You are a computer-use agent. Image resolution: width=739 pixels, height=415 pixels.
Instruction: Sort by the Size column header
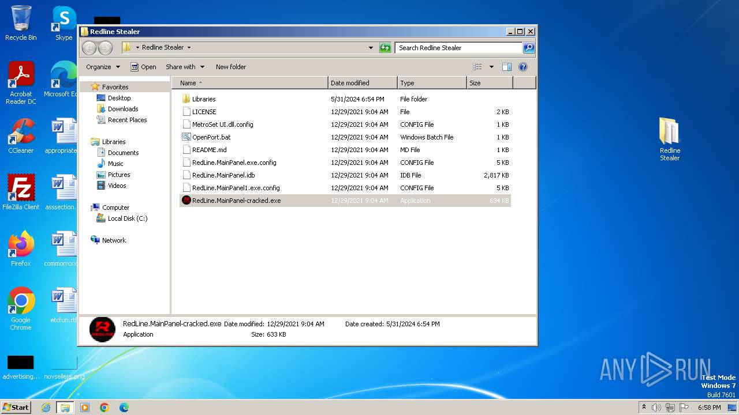coord(490,83)
